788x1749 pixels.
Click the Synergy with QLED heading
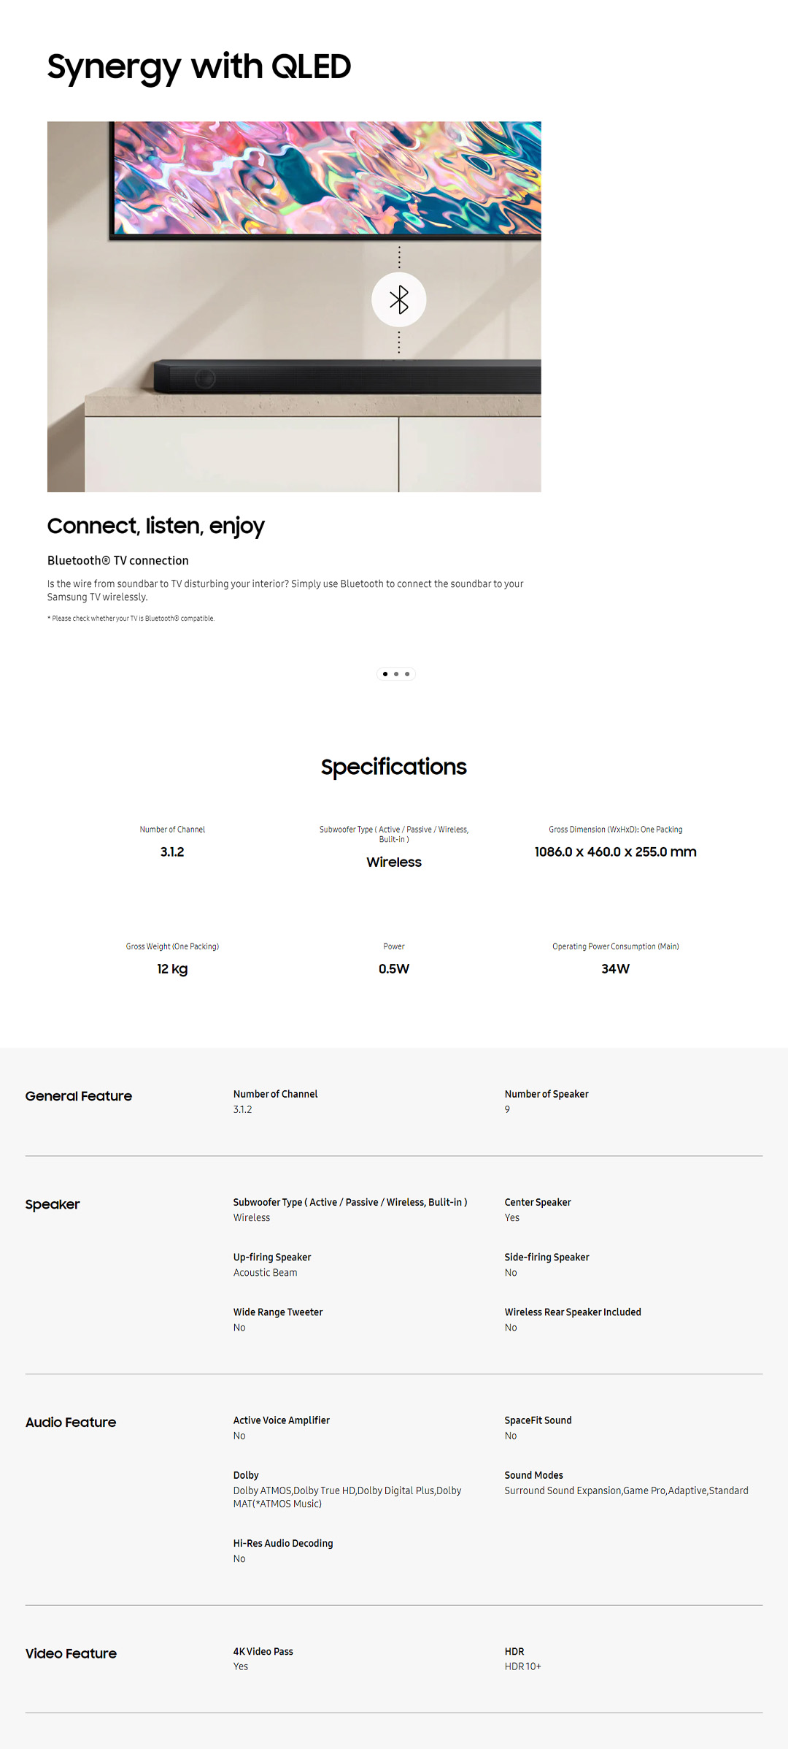tap(198, 67)
